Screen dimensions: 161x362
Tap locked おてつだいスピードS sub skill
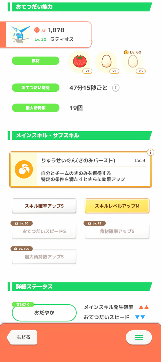click(x=44, y=231)
